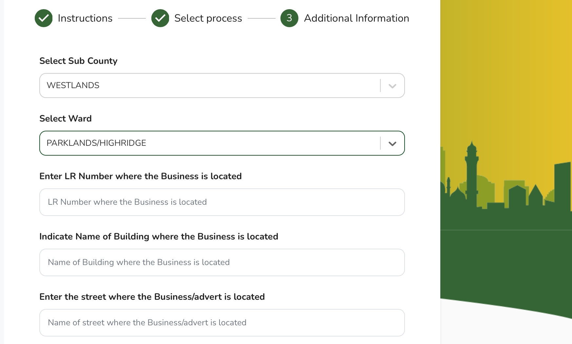Click the Ward dropdown chevron arrow
This screenshot has height=344, width=572.
(x=392, y=143)
